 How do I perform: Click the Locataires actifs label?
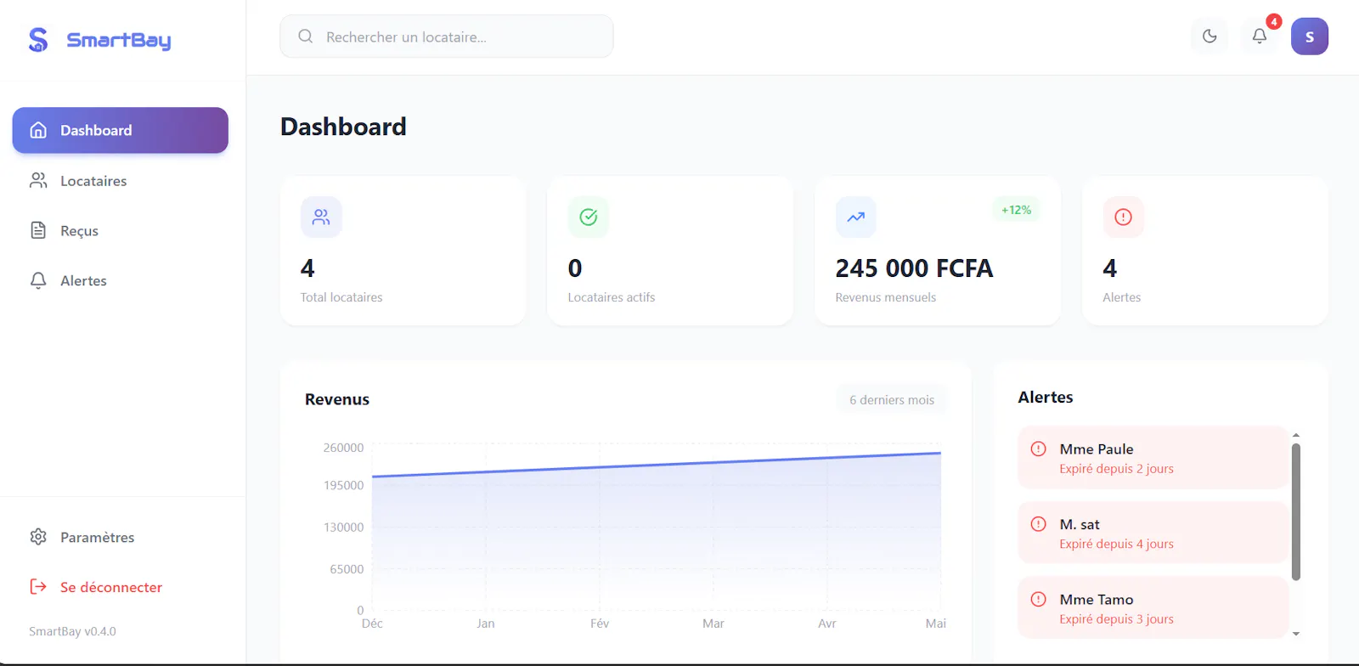click(612, 297)
